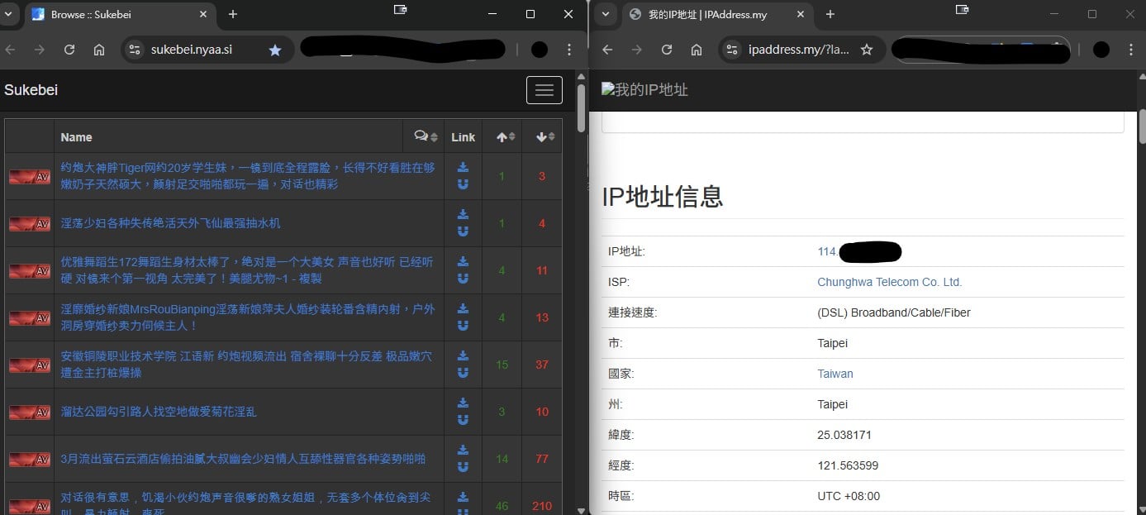
Task: Reload the Sukebei page
Action: (69, 50)
